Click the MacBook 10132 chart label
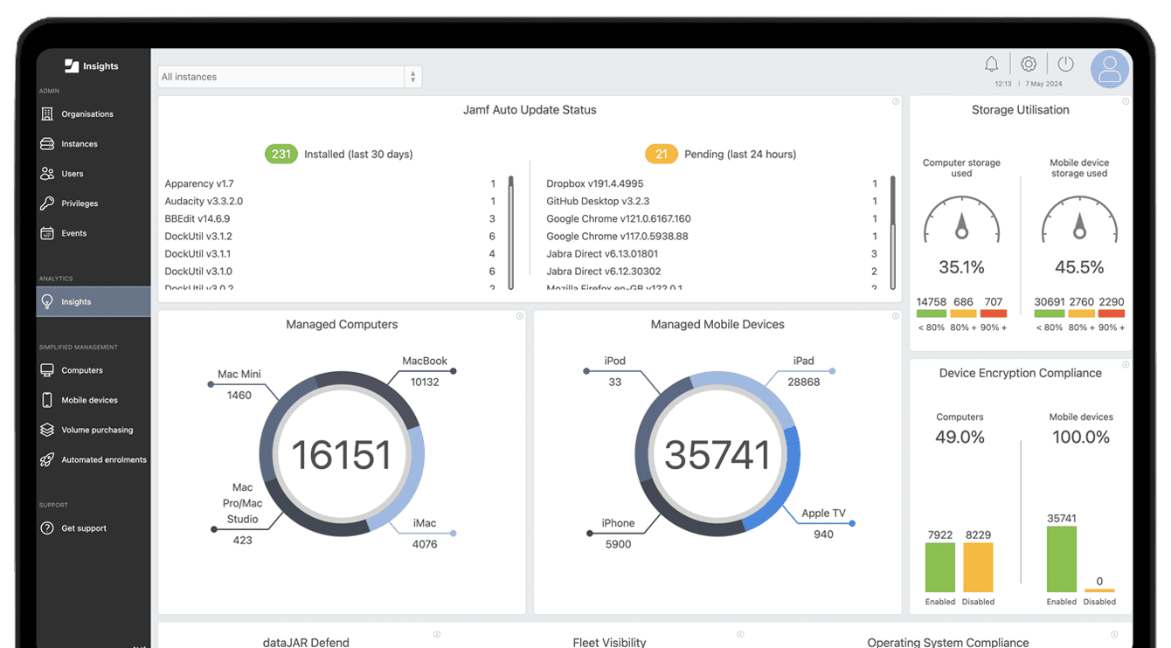This screenshot has width=1171, height=648. click(425, 371)
